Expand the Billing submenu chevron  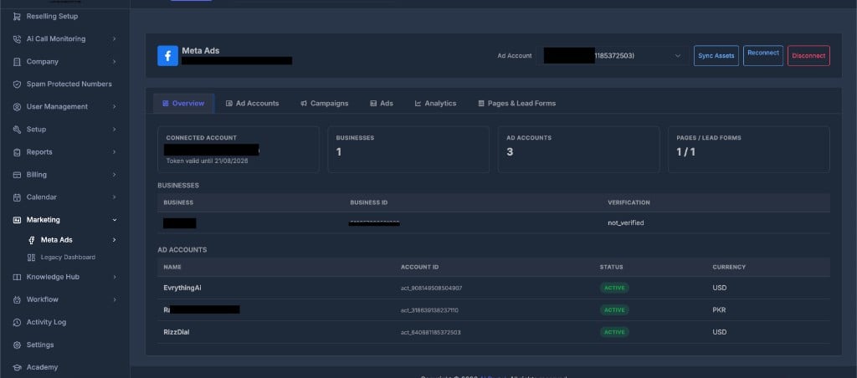pos(114,175)
